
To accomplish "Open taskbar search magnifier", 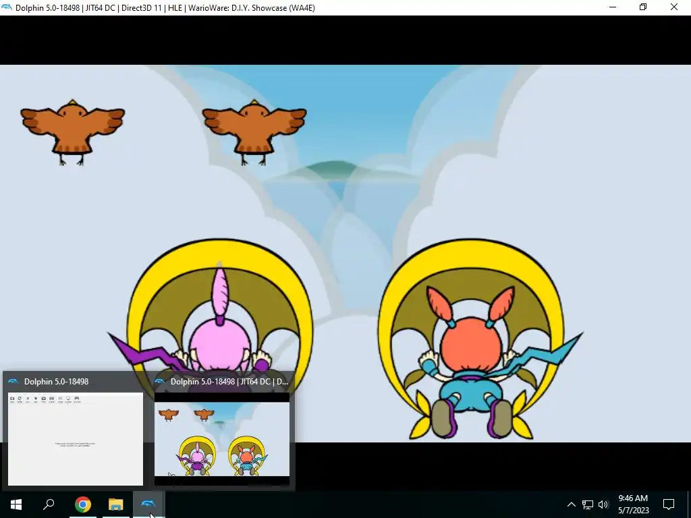I will 49,505.
